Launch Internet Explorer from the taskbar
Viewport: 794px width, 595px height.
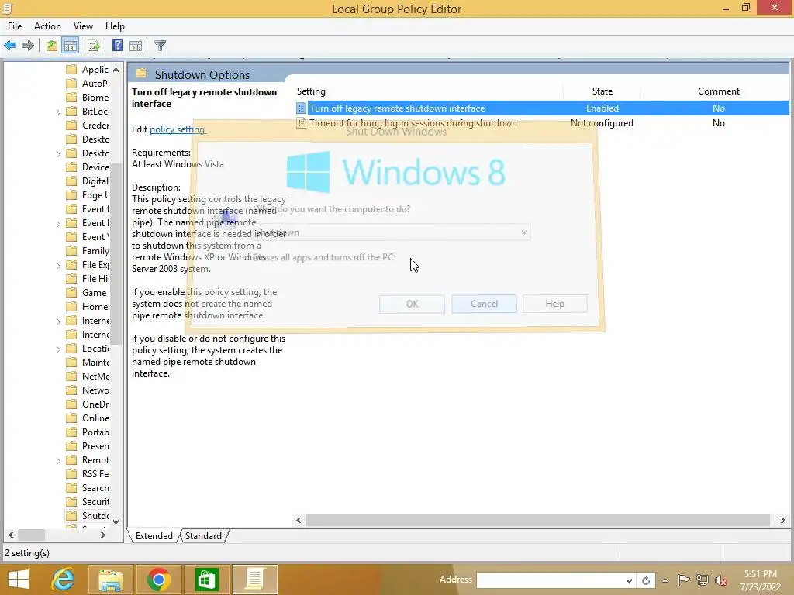pyautogui.click(x=64, y=580)
